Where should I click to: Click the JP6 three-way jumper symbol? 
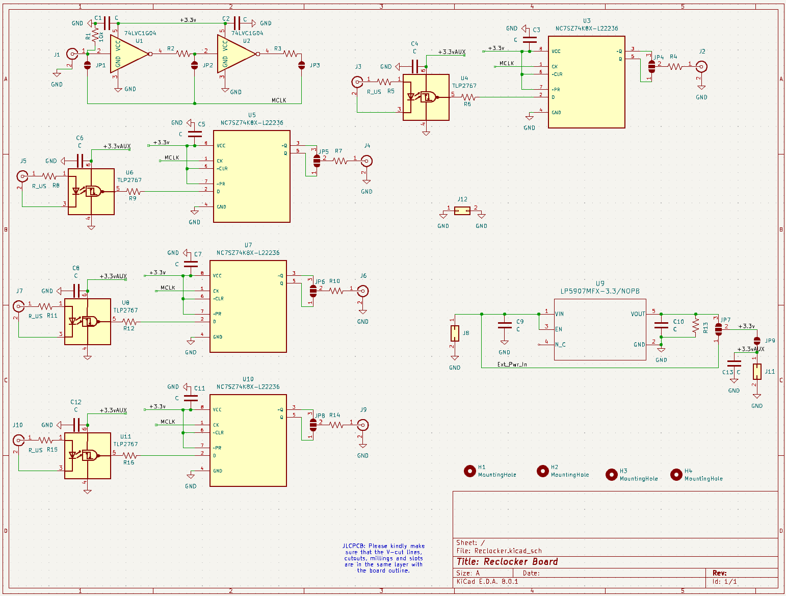[x=313, y=291]
